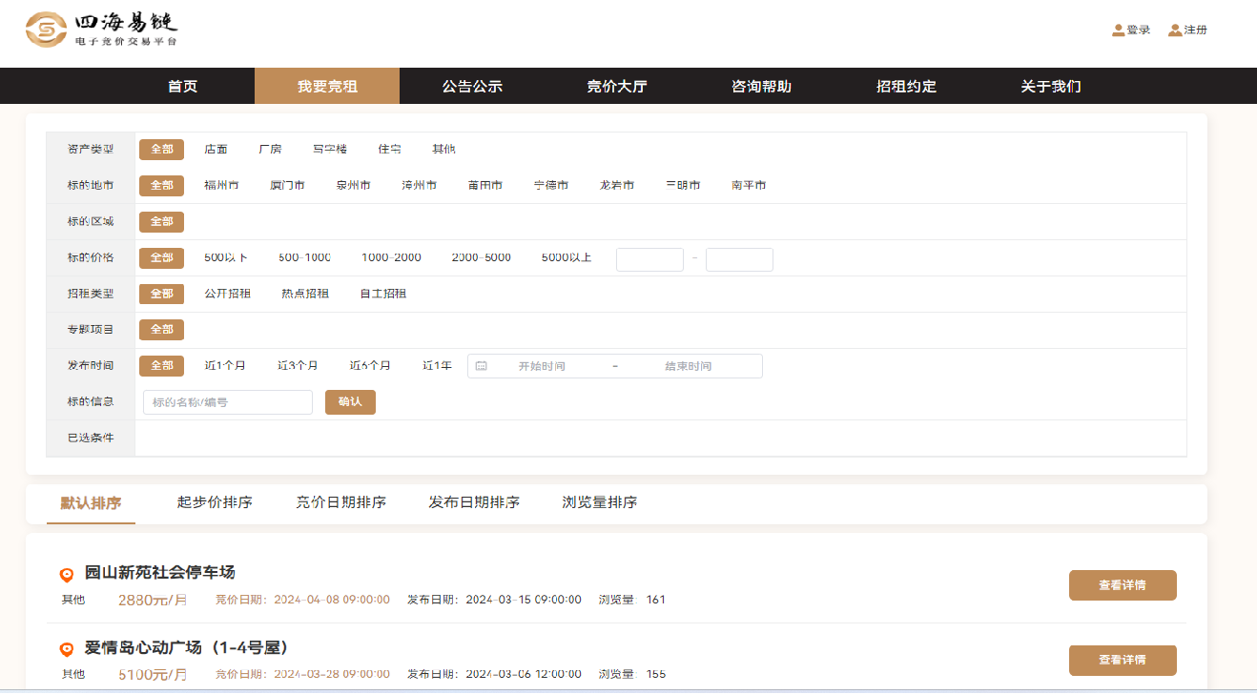
Task: Filter asset type by 店面
Action: [216, 150]
